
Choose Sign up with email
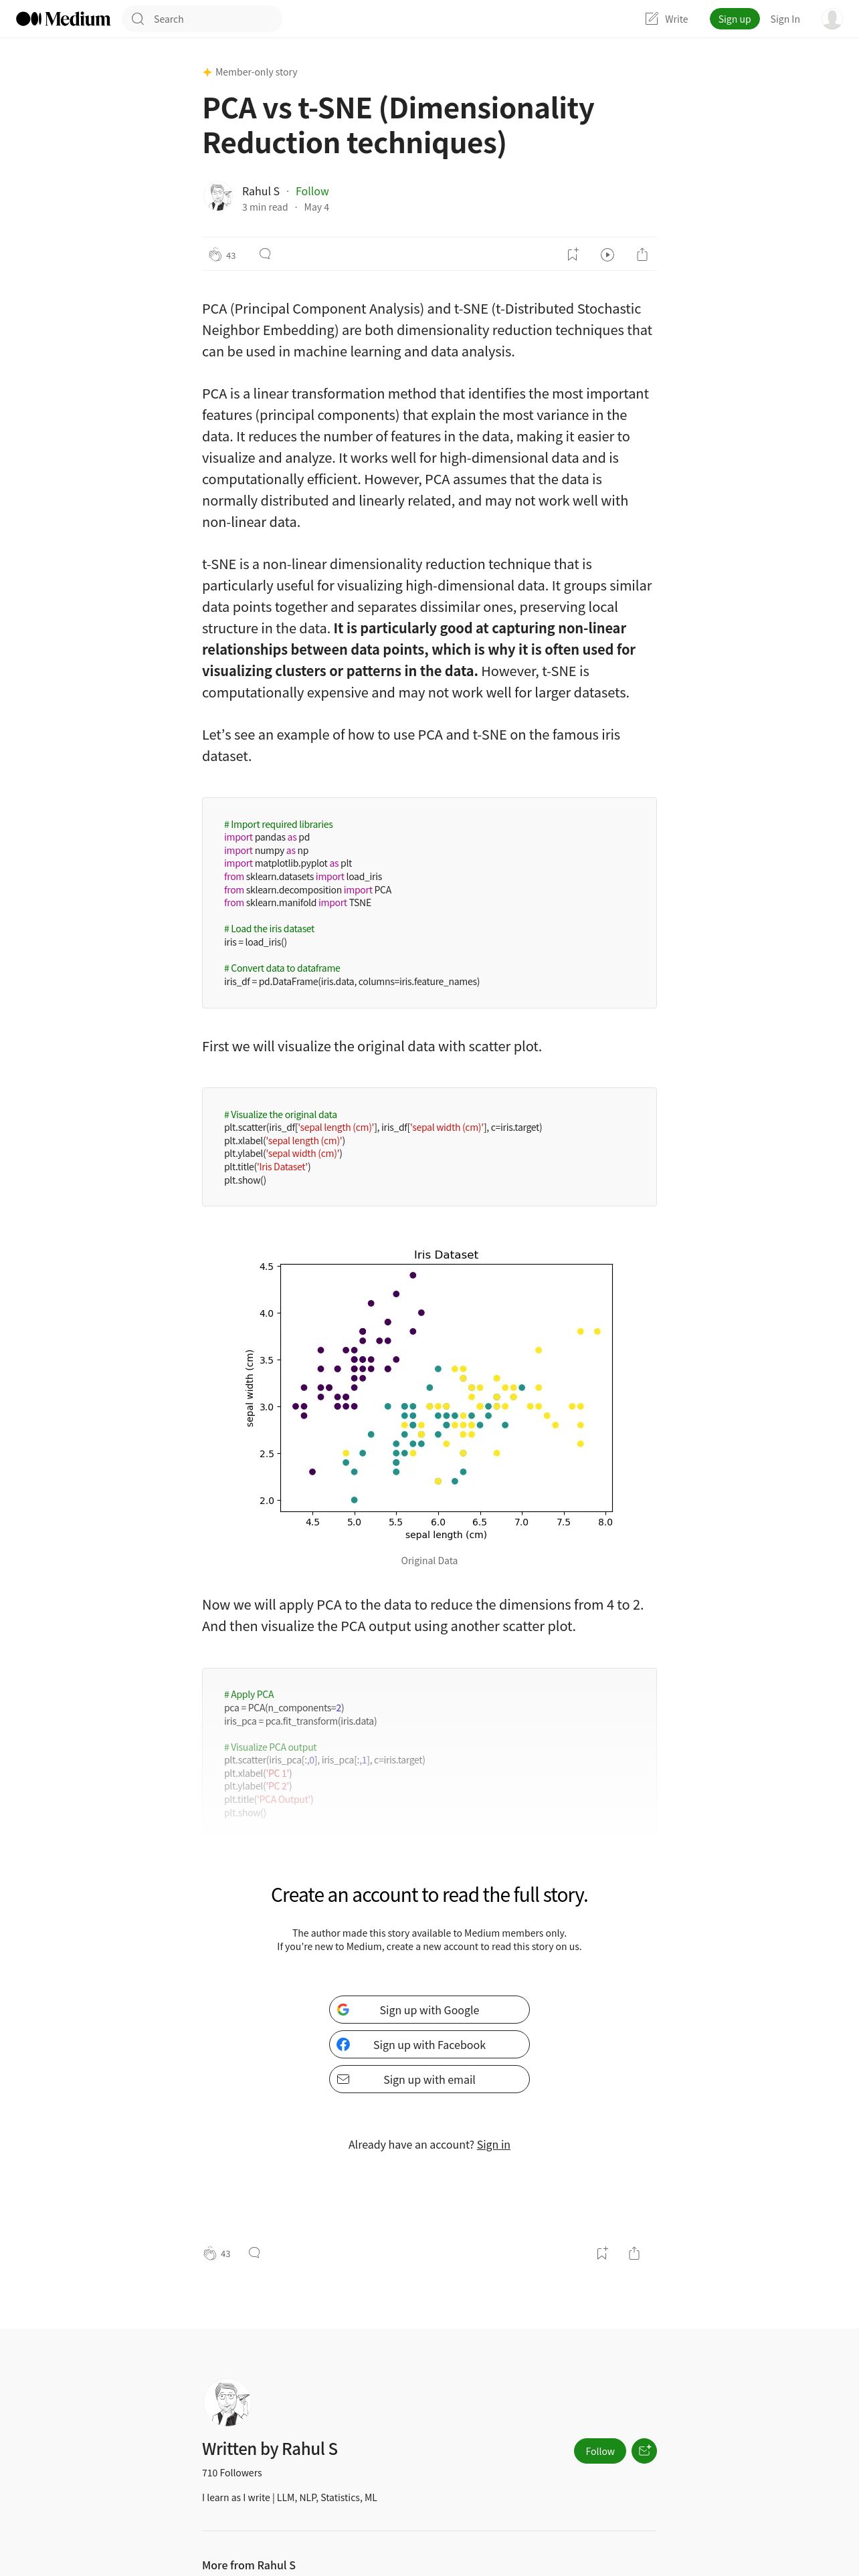(429, 2079)
